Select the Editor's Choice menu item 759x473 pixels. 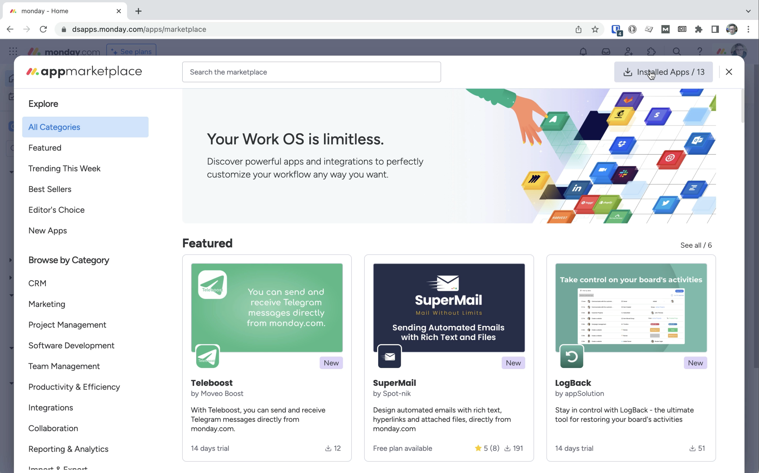coord(57,210)
